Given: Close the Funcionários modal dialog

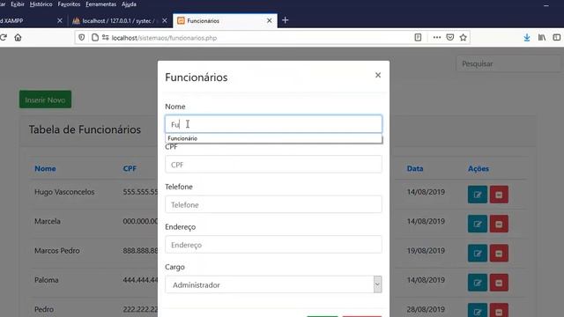Looking at the screenshot, I should coord(378,75).
